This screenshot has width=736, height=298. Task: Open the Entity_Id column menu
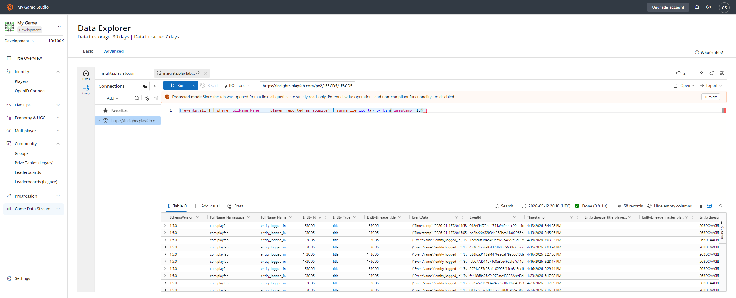pyautogui.click(x=326, y=217)
